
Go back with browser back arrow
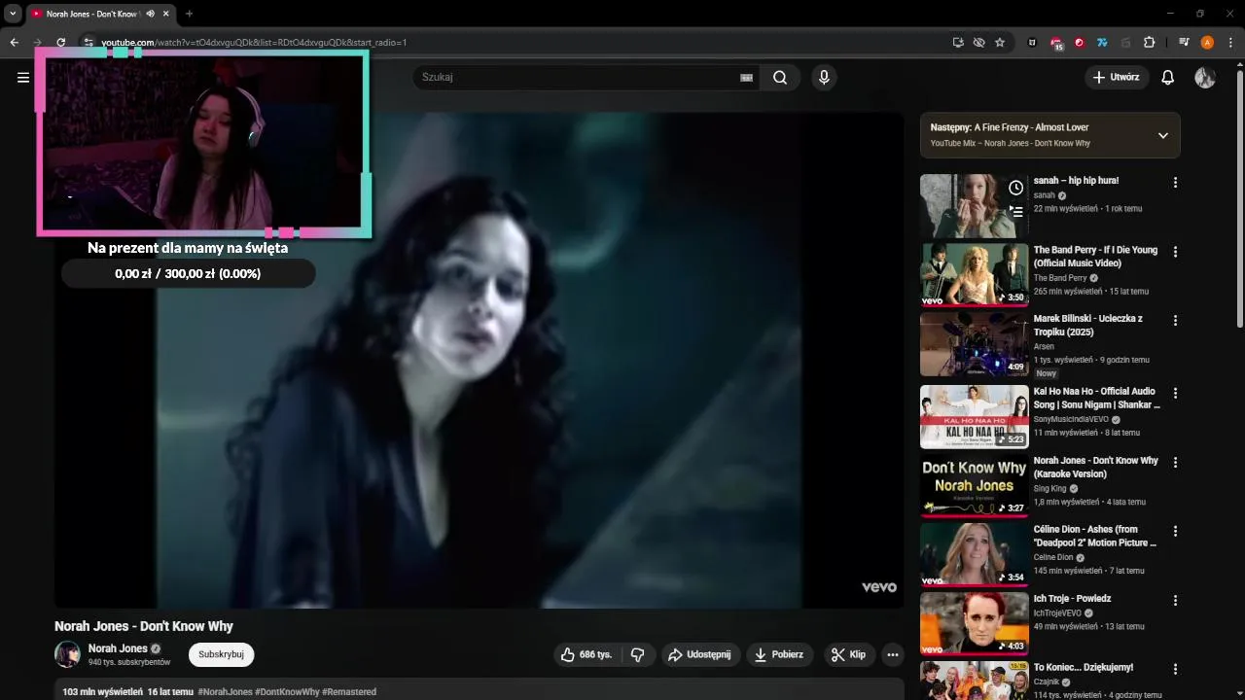pyautogui.click(x=14, y=43)
